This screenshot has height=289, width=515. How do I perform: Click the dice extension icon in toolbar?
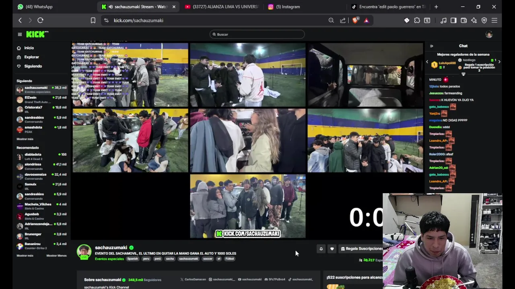tap(407, 20)
